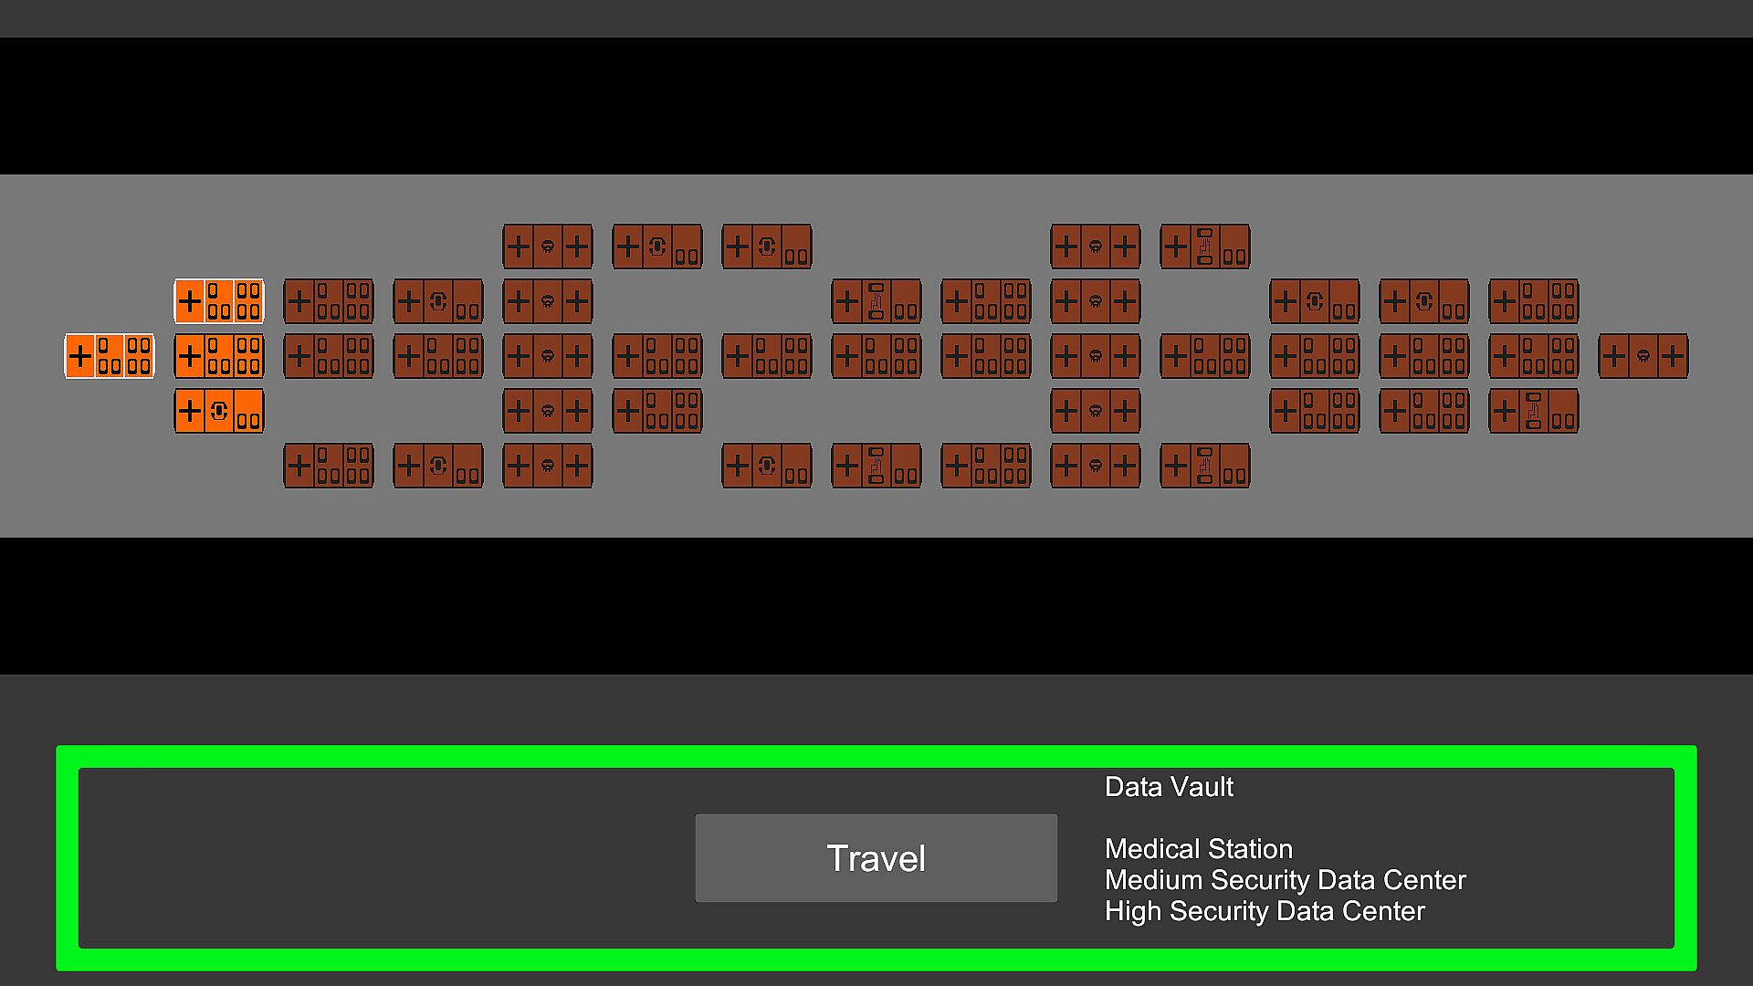This screenshot has width=1753, height=986.
Task: Select the skull node at far right end
Action: coord(1643,356)
